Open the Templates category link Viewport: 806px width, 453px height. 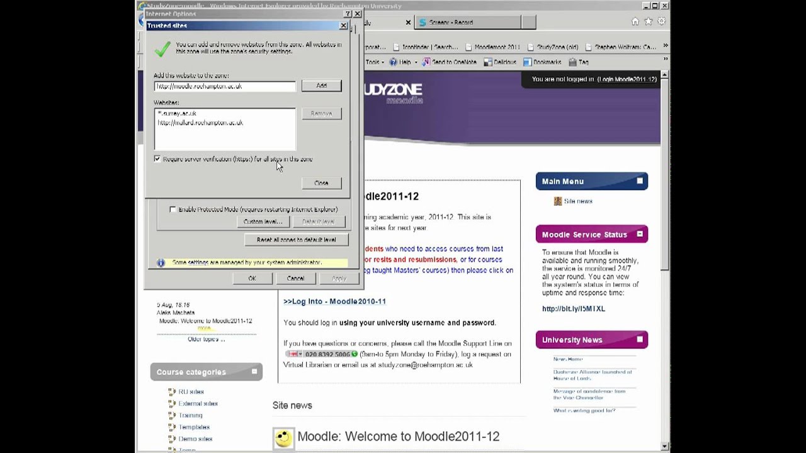click(194, 428)
